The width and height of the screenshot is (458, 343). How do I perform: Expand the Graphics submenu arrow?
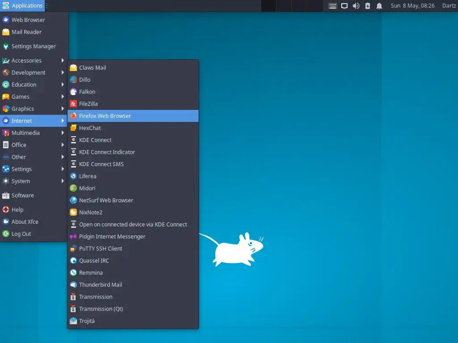[63, 109]
